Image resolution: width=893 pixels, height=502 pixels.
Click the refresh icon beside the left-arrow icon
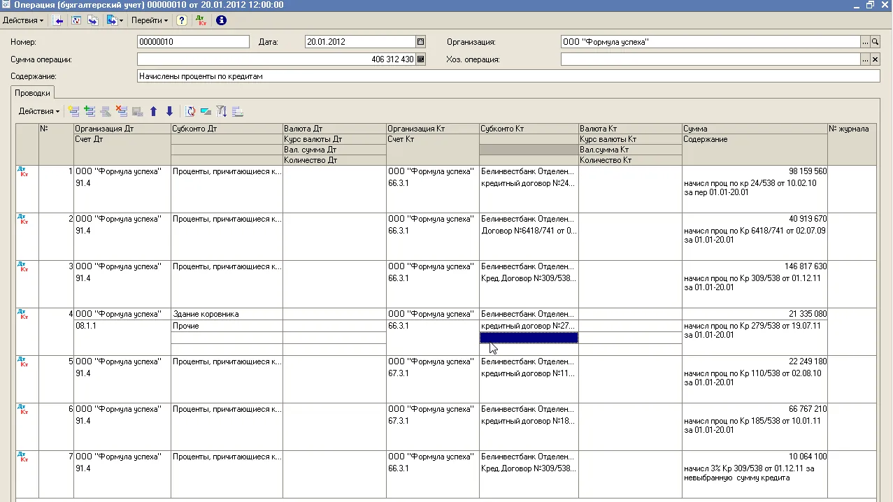76,20
